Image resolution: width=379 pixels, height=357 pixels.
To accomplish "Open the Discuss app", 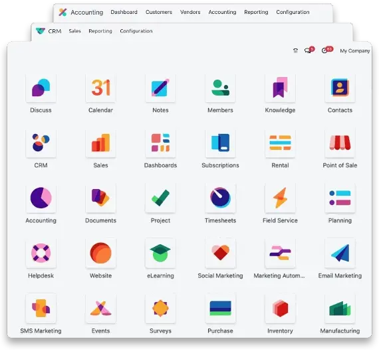I will 41,88.
